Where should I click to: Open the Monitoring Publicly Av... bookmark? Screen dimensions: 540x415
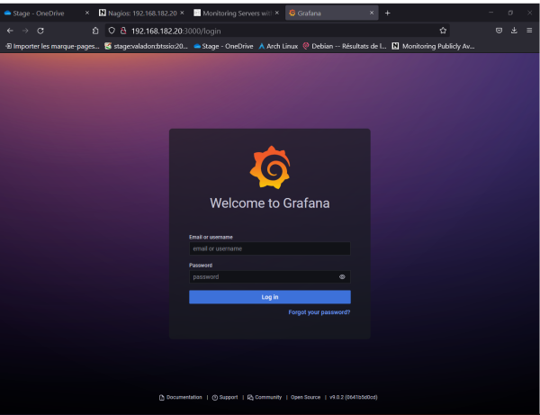coord(433,46)
